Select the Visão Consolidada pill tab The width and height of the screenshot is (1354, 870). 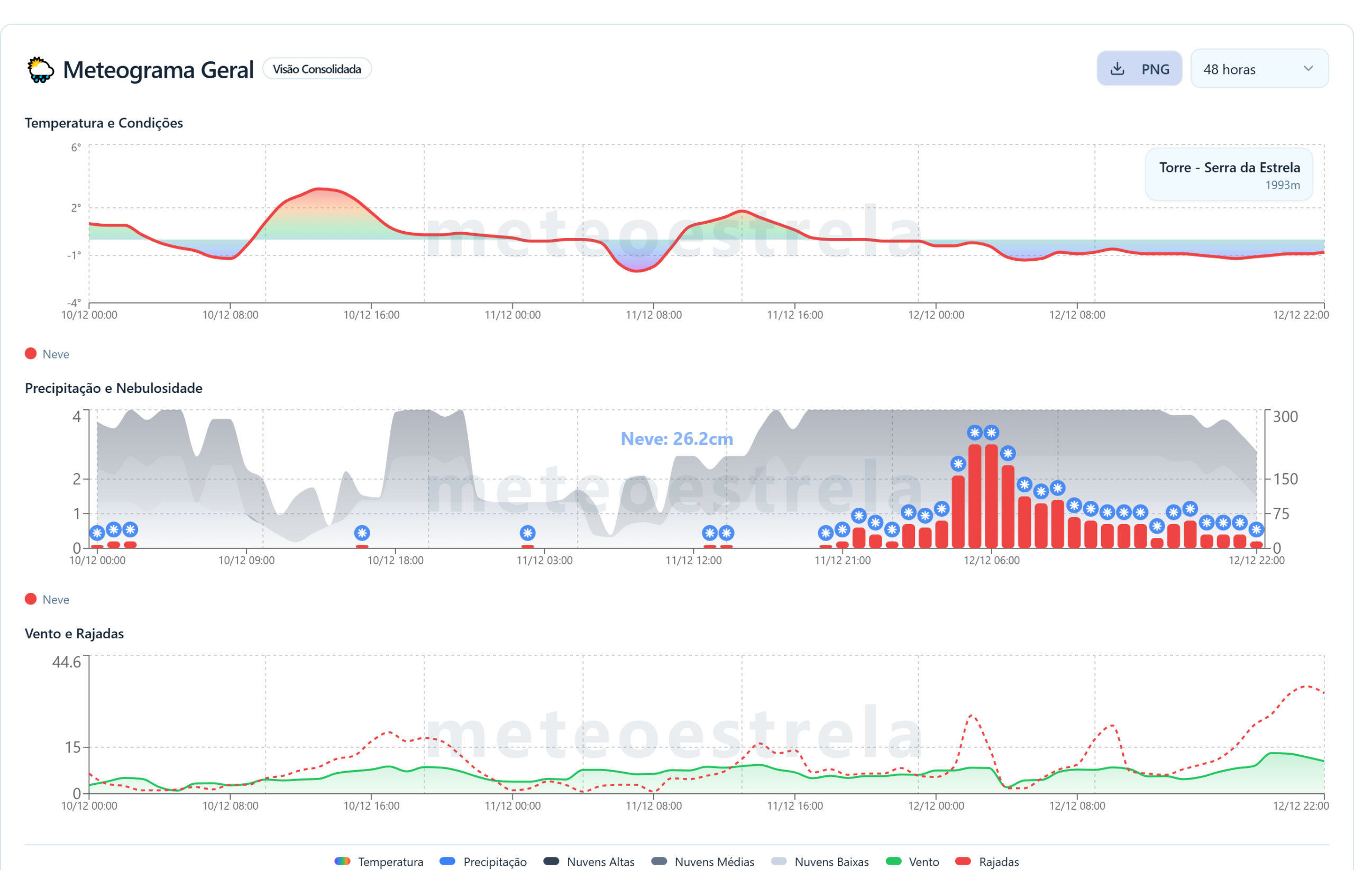pos(317,69)
